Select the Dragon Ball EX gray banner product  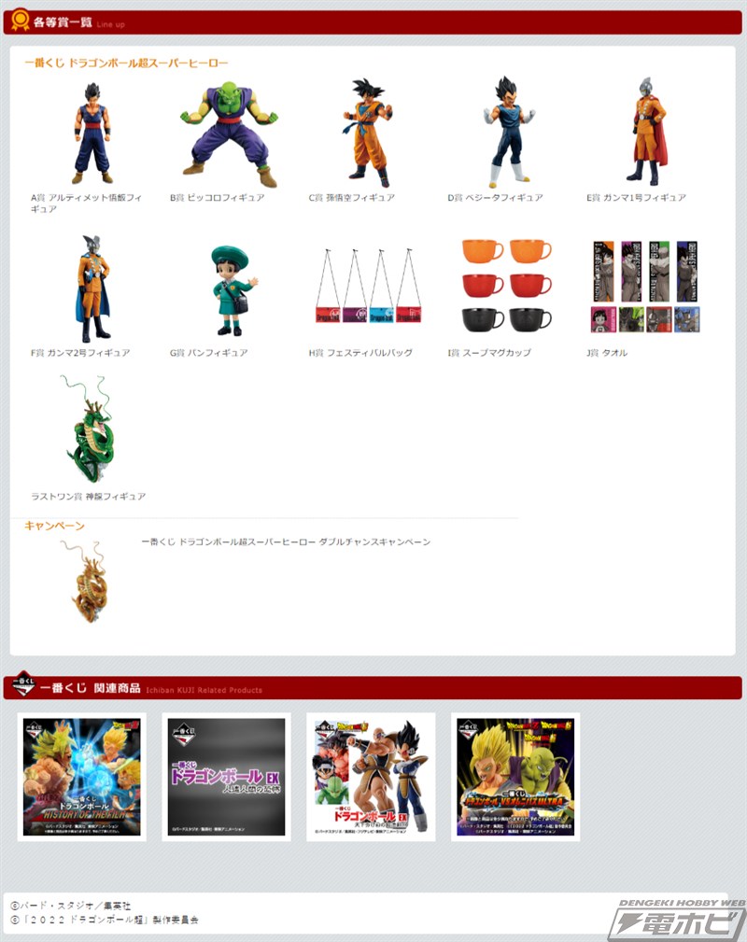(x=227, y=777)
